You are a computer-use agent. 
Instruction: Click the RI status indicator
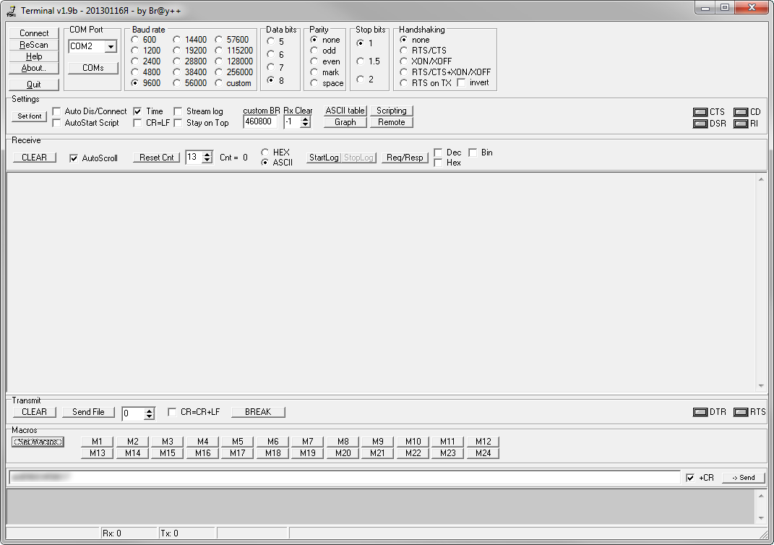[741, 124]
